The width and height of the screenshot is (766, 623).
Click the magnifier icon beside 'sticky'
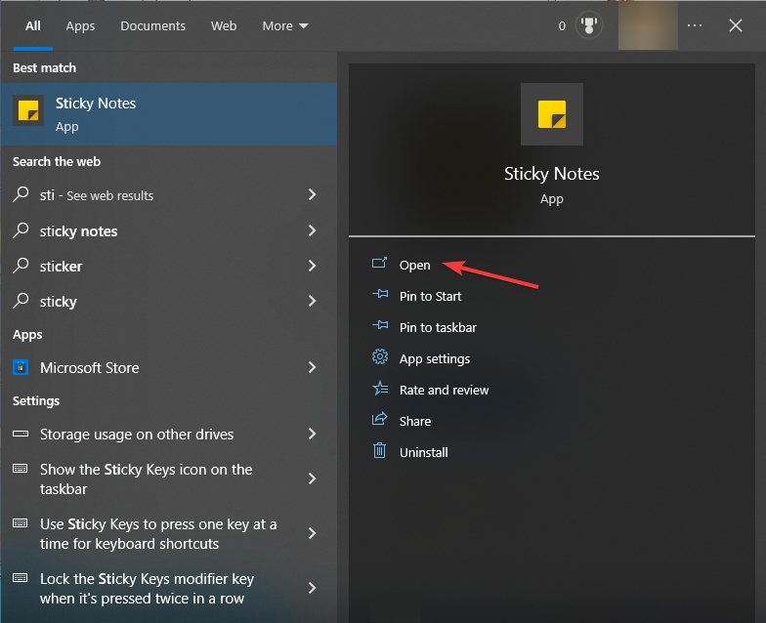[21, 301]
